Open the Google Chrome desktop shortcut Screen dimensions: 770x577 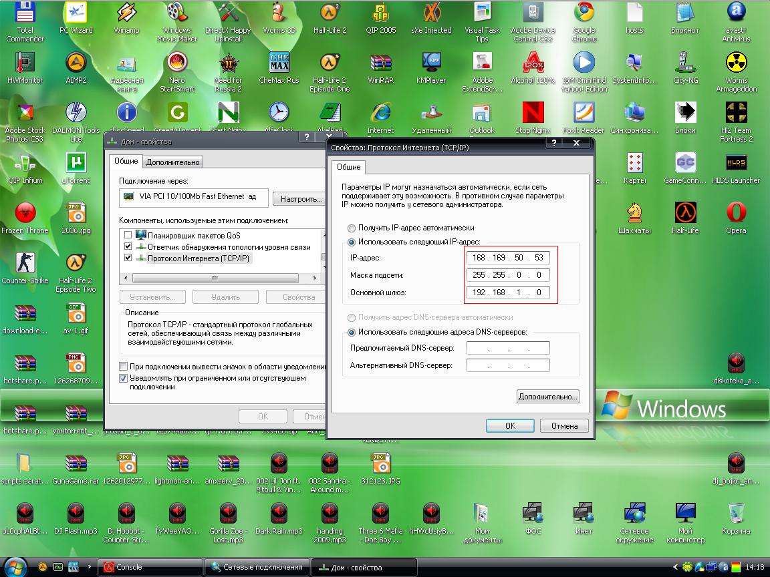tap(584, 13)
